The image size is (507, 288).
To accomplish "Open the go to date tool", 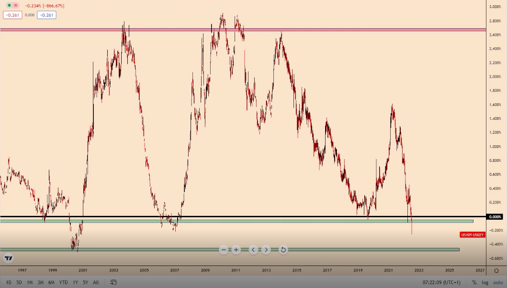I will click(x=113, y=282).
